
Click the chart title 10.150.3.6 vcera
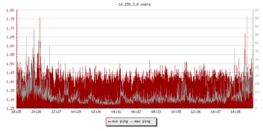(x=131, y=5)
